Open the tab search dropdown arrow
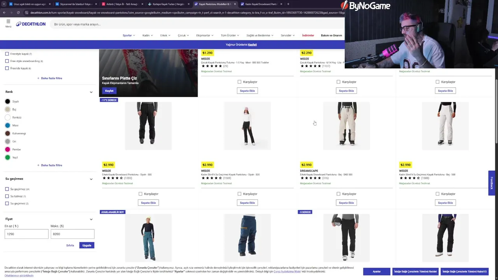Image resolution: width=498 pixels, height=280 pixels. 4,4
